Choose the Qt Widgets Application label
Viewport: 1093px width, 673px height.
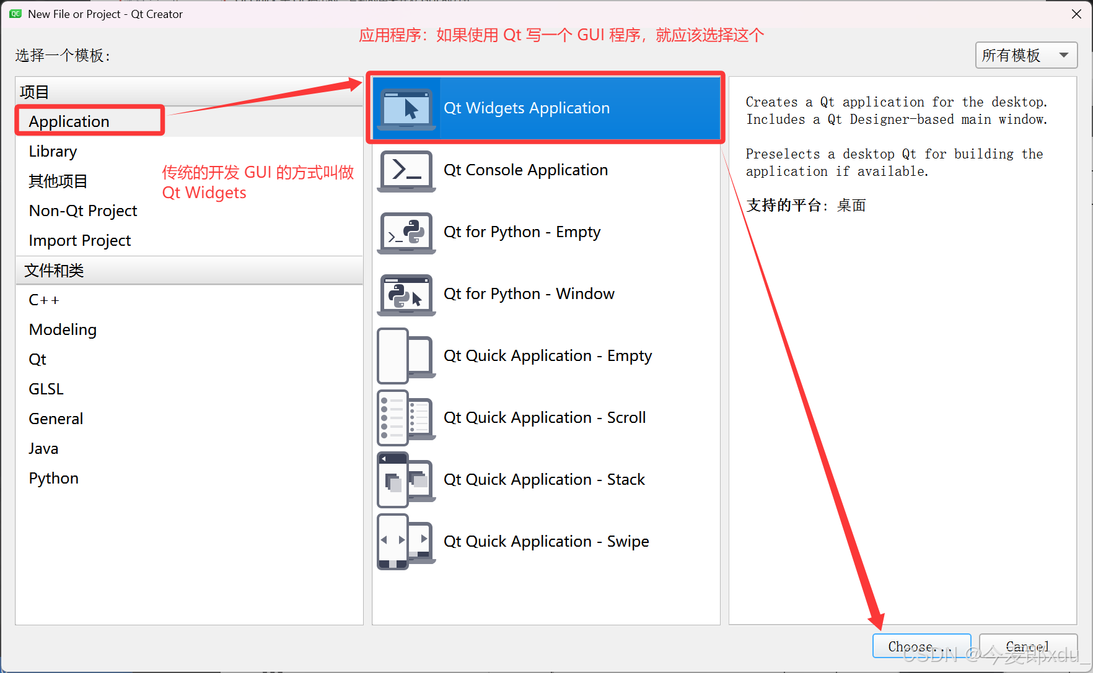pos(527,108)
